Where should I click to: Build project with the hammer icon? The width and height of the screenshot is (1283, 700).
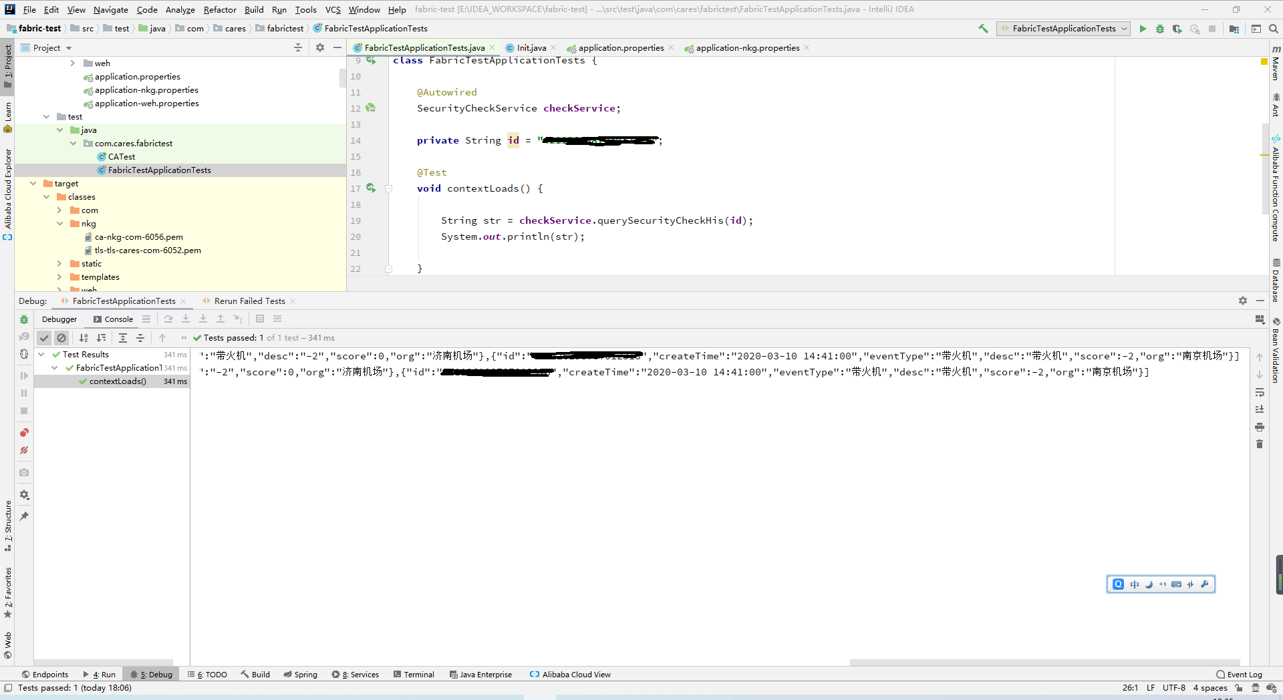coord(983,29)
